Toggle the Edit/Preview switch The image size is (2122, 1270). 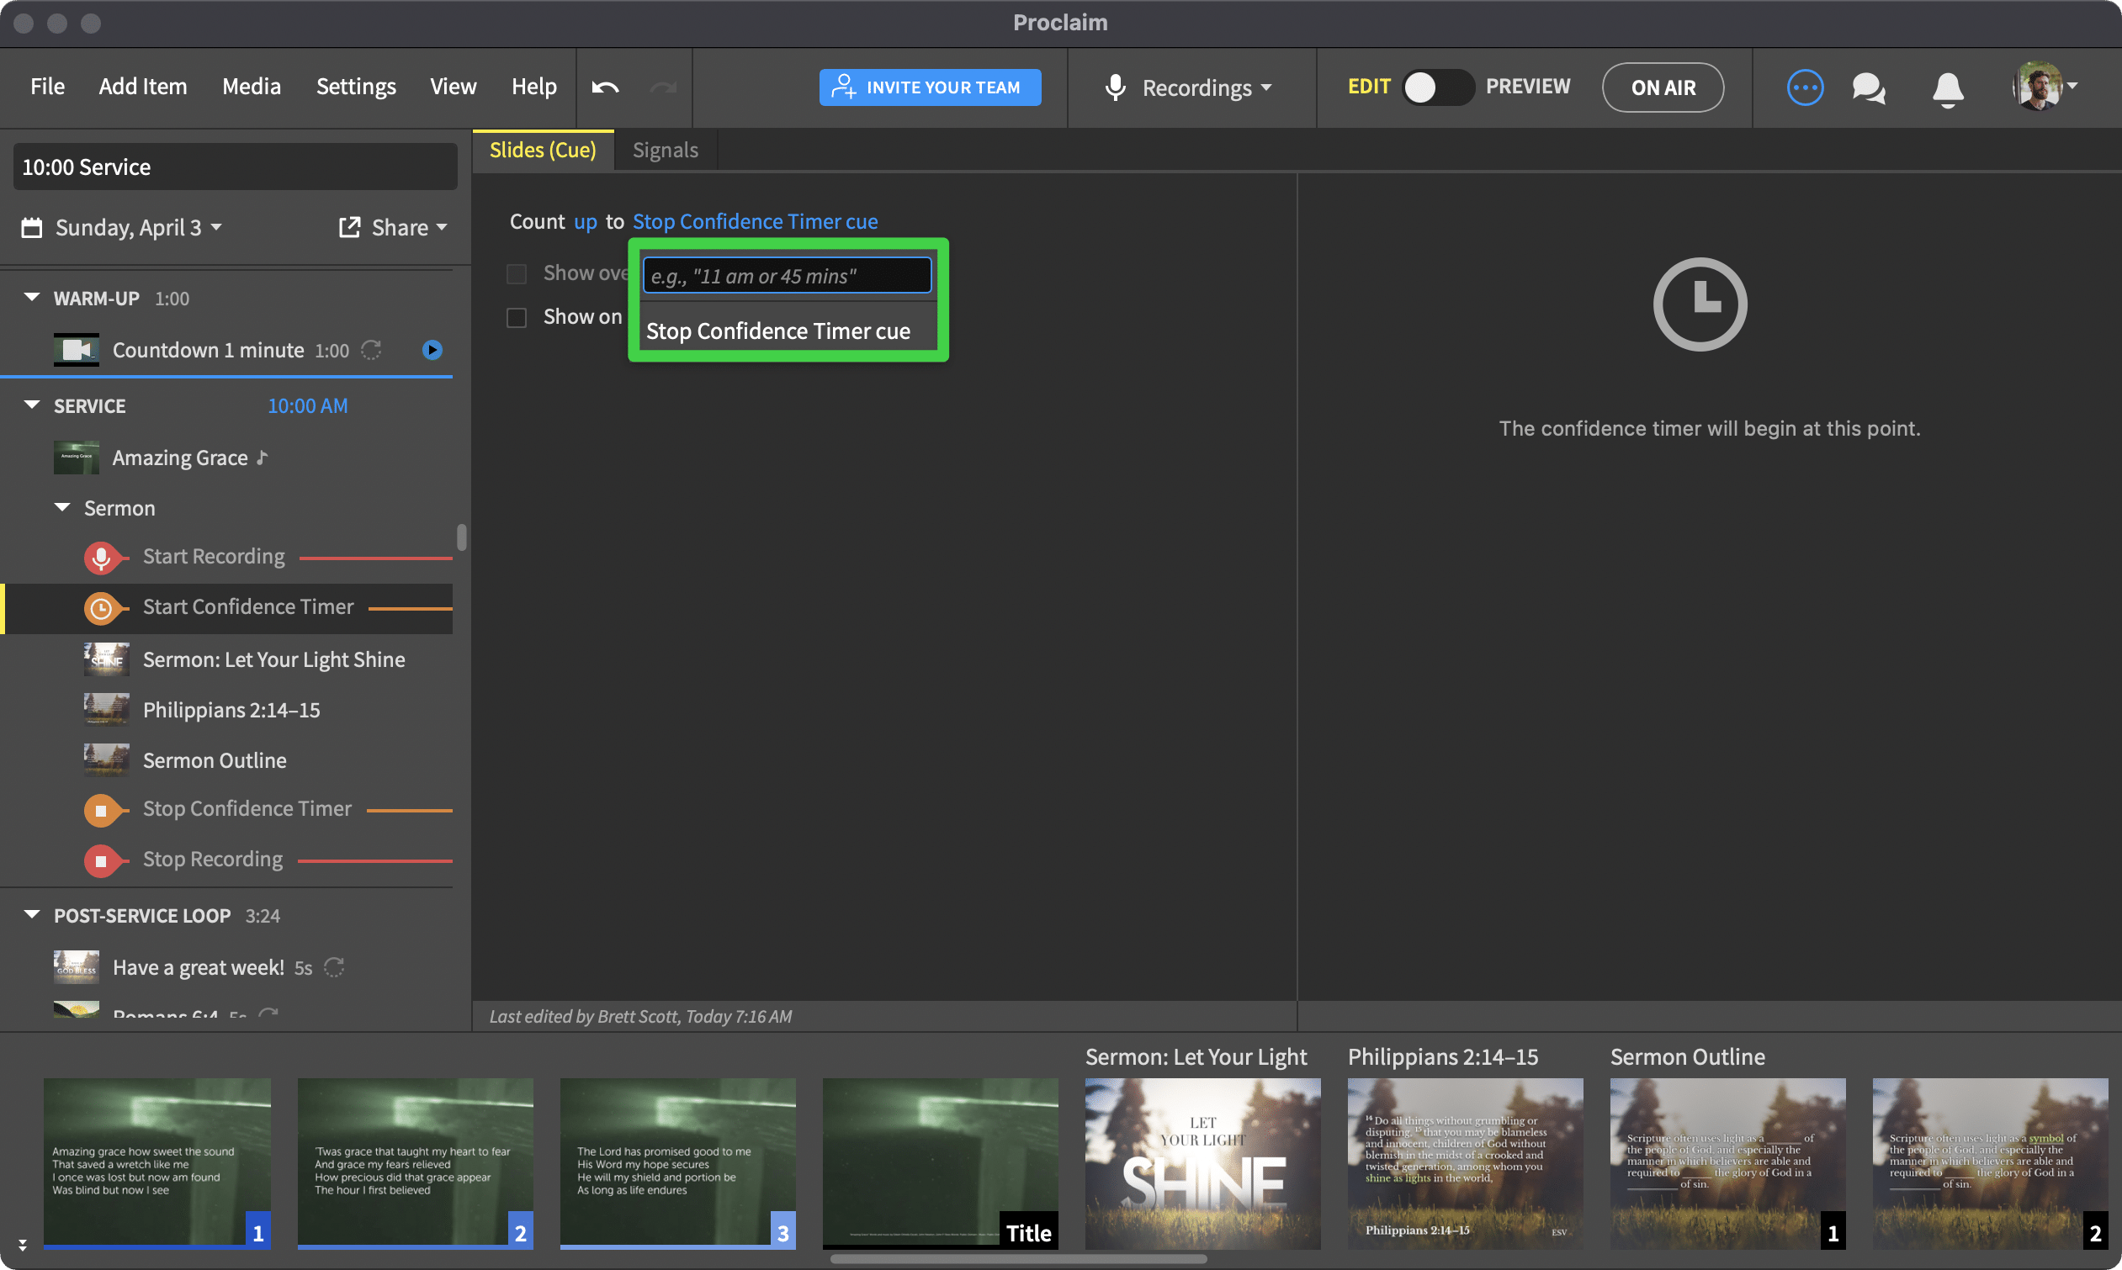click(1438, 87)
